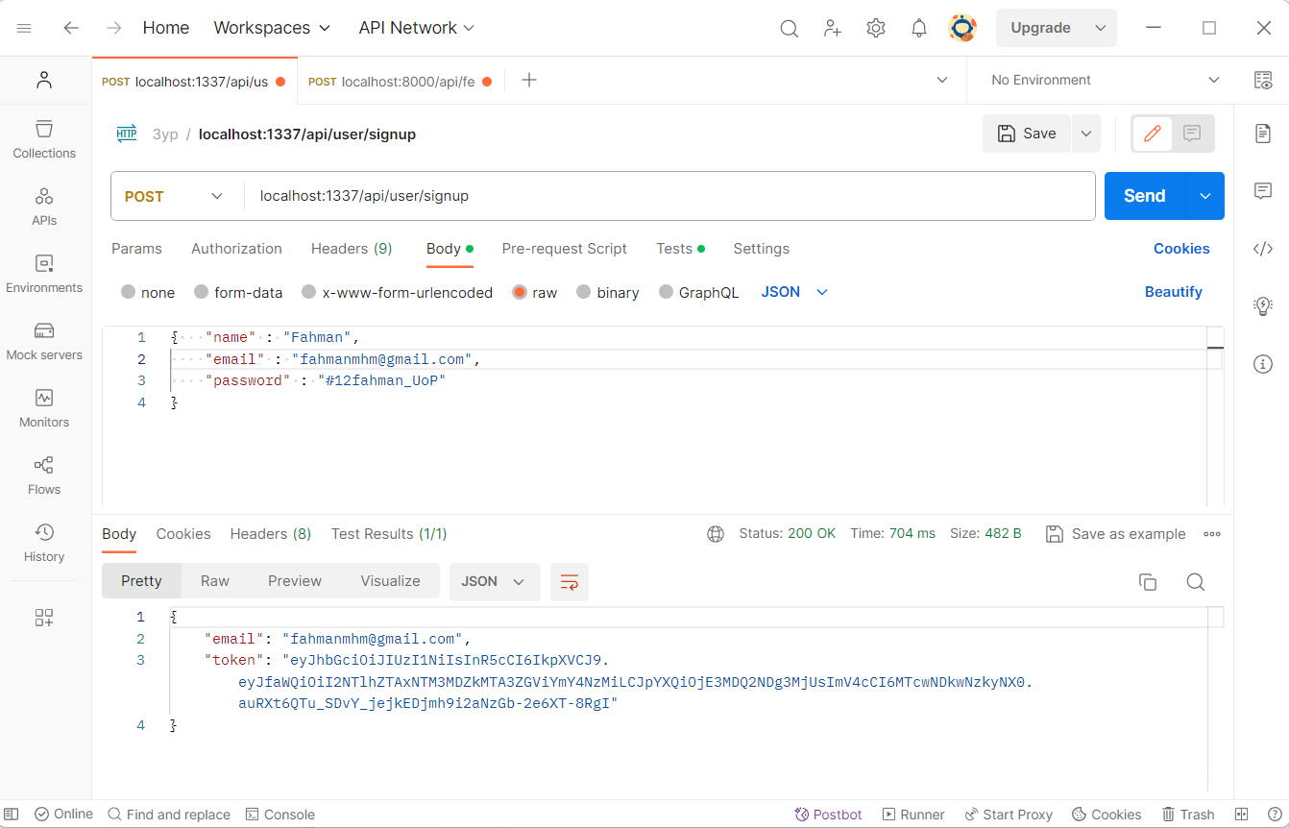Click the configure sidebar grid-plus icon
This screenshot has height=828, width=1289.
[x=44, y=618]
